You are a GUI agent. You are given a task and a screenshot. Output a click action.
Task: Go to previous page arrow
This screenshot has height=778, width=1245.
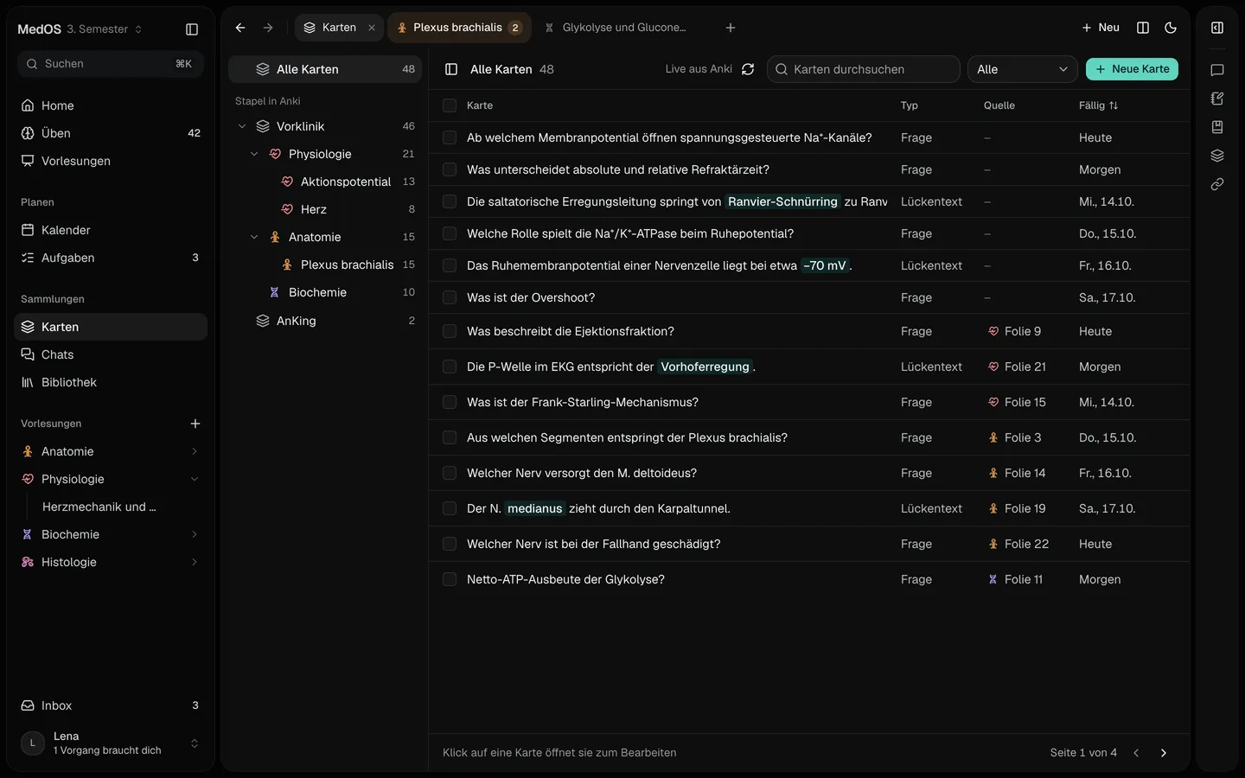1136,753
